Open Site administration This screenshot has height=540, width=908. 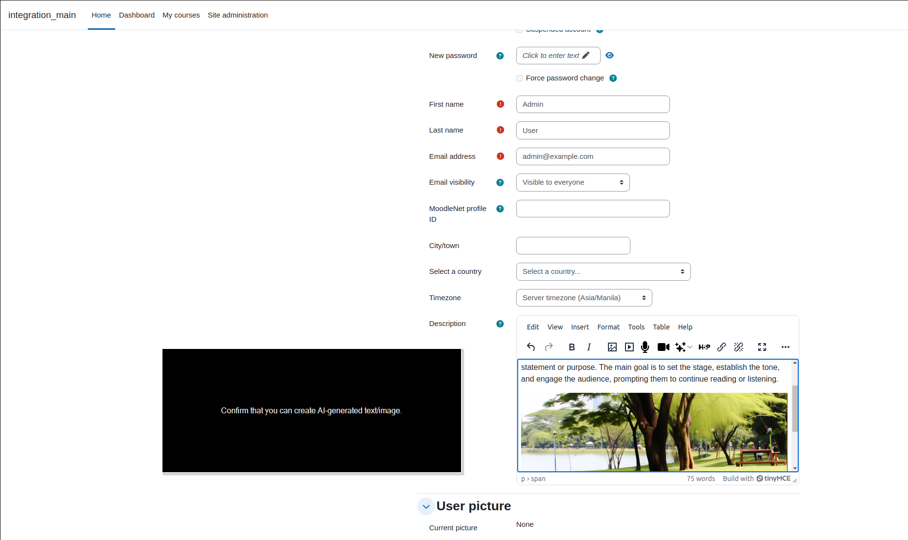click(238, 15)
